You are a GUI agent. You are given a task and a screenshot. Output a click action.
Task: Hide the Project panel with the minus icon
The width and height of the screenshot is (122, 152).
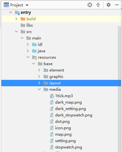117,5
